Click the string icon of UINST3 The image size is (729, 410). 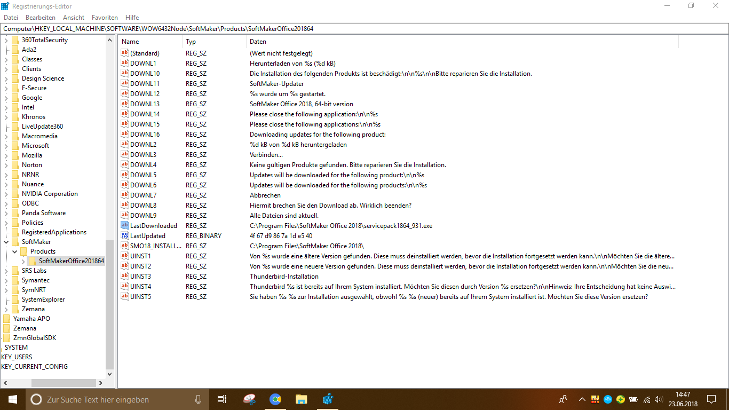click(125, 276)
